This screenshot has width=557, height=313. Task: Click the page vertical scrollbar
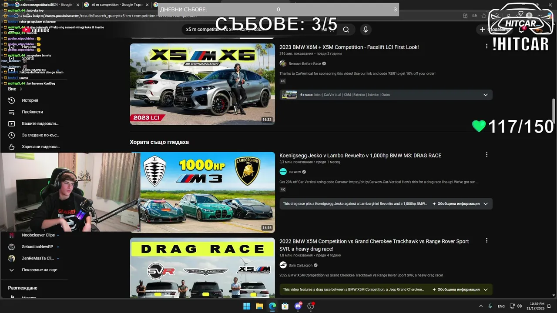tap(554, 111)
